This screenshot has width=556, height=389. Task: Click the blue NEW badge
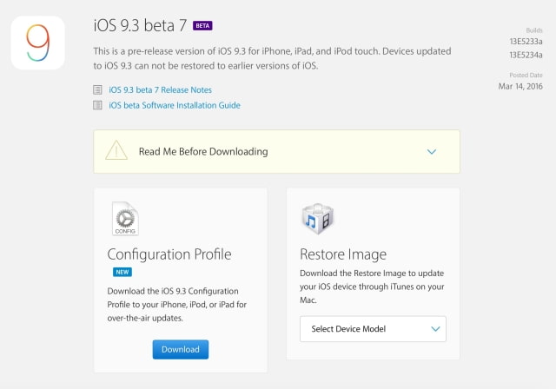[x=122, y=272]
